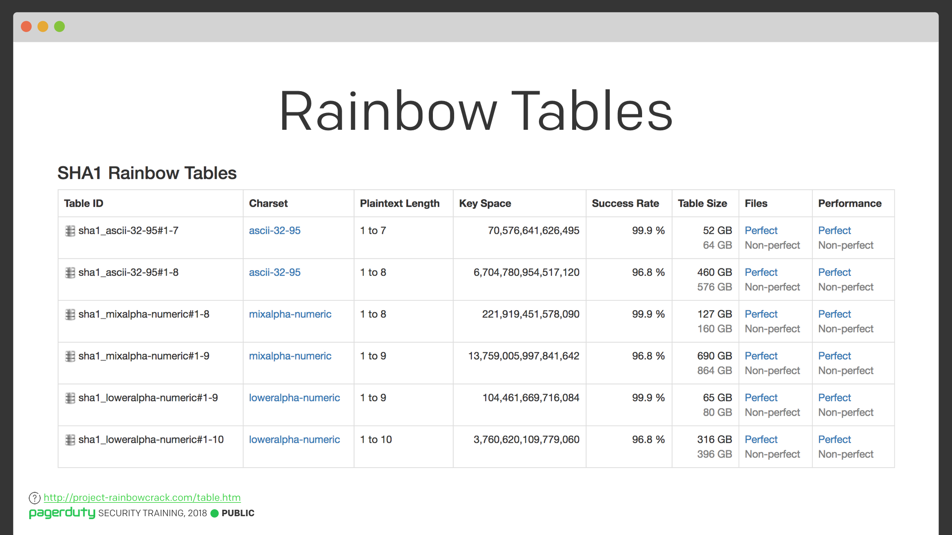Open Perfect files link for sha1_loweralpha-numeric#1-10
The image size is (952, 535).
(x=761, y=439)
